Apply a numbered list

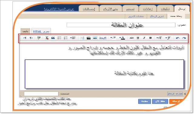pos(66,38)
